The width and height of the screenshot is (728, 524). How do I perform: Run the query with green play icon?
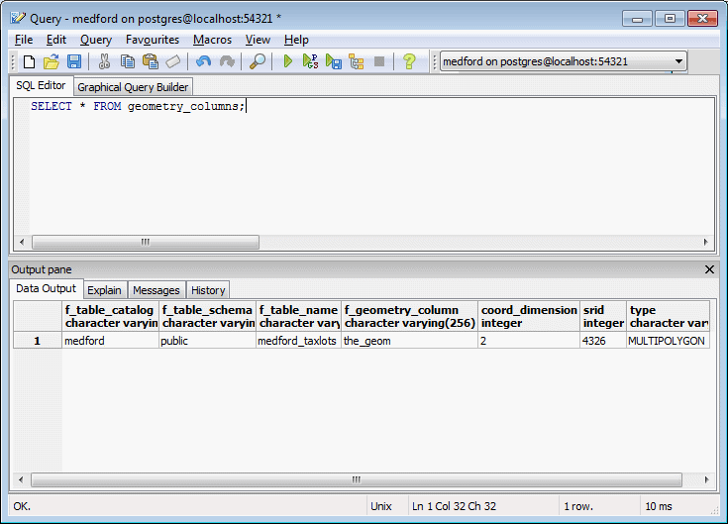288,61
